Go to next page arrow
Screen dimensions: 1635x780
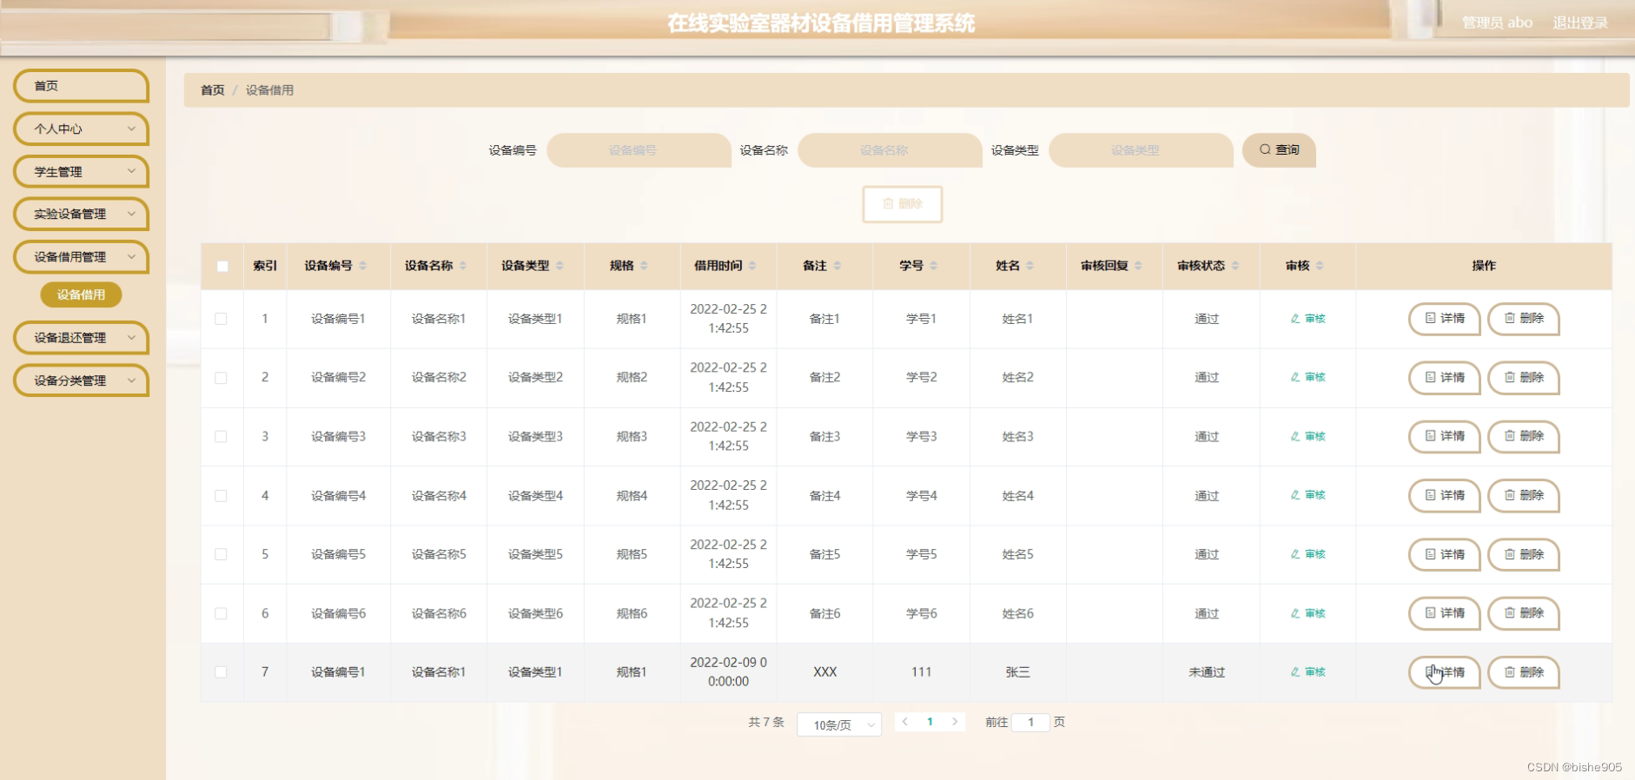[955, 722]
